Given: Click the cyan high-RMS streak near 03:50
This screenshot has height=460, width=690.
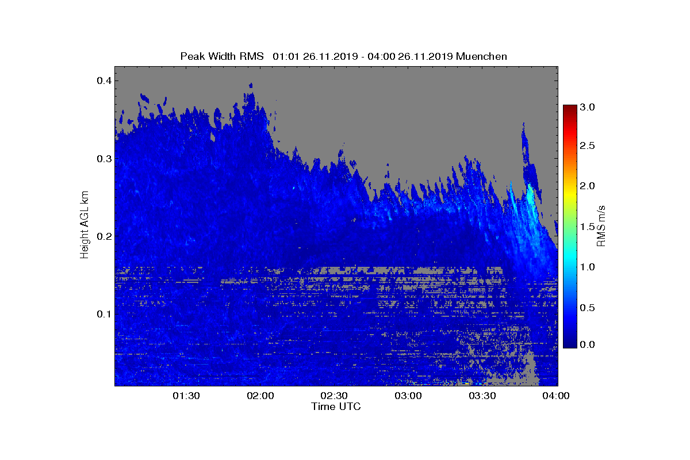Looking at the screenshot, I should 531,197.
